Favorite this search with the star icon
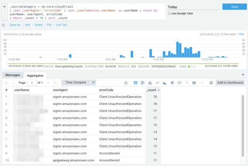 3,25
